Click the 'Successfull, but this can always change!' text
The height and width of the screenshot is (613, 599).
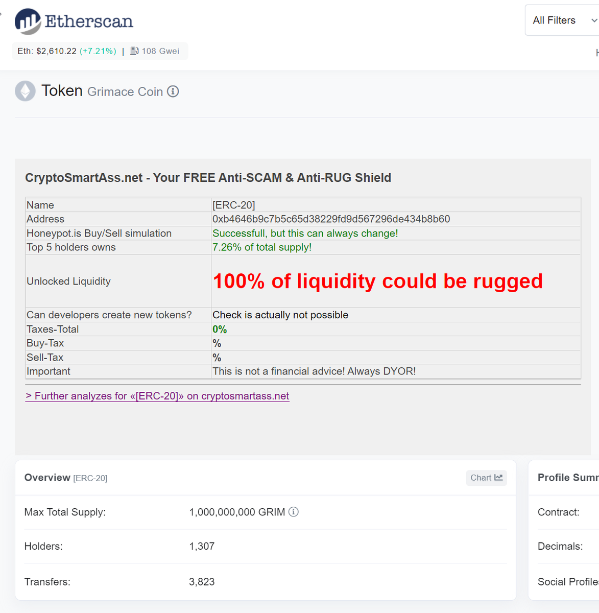(305, 233)
